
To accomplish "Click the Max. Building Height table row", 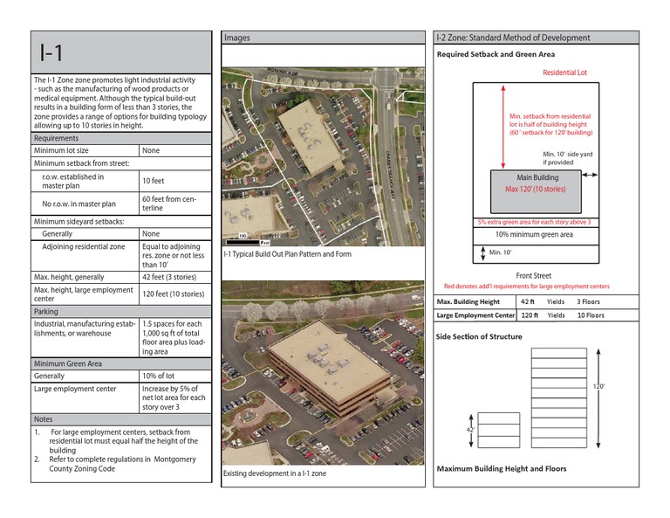I will (x=536, y=301).
